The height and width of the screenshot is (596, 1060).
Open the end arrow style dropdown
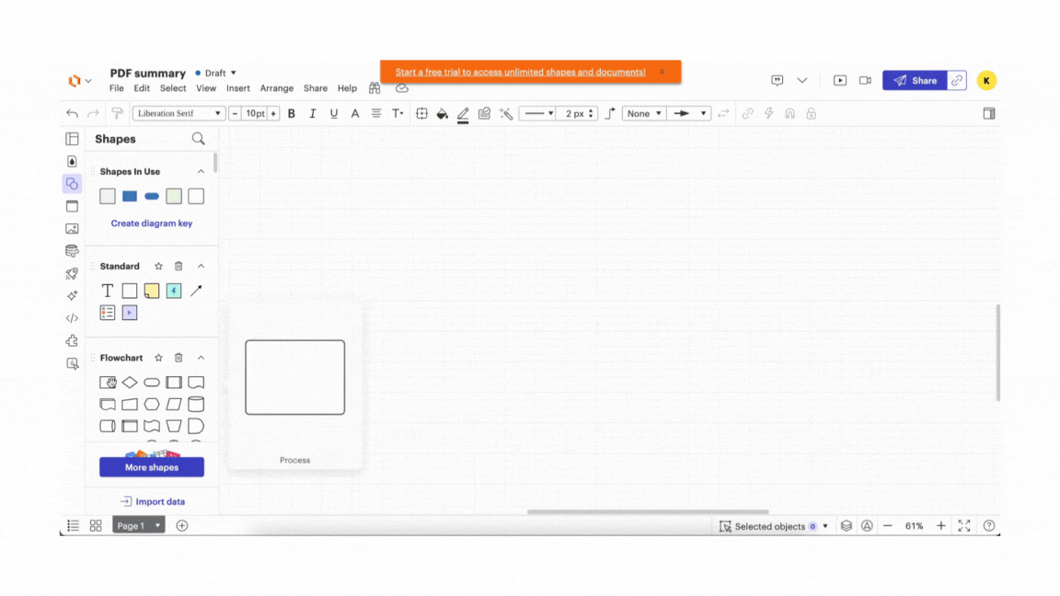pyautogui.click(x=689, y=113)
